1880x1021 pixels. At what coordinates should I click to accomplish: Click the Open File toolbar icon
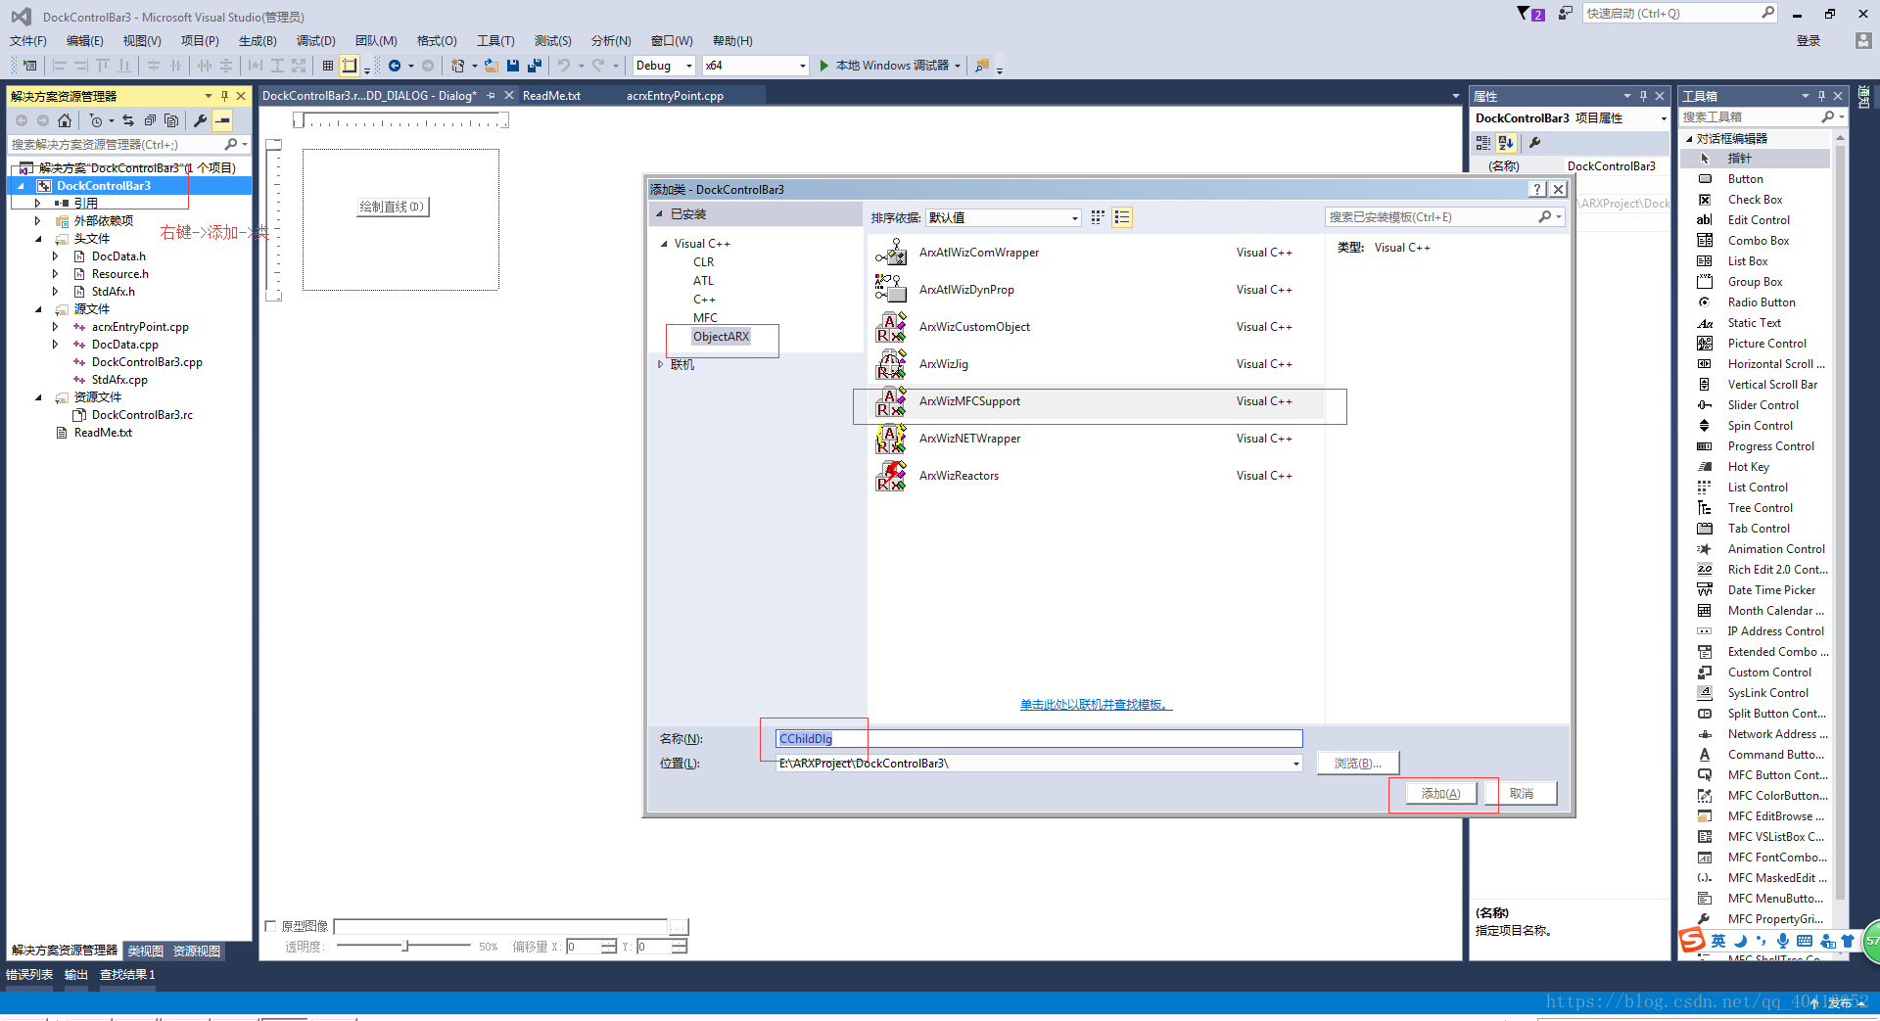click(491, 66)
